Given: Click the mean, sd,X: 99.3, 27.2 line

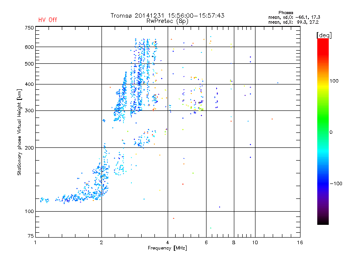Looking at the screenshot, I should point(293,22).
